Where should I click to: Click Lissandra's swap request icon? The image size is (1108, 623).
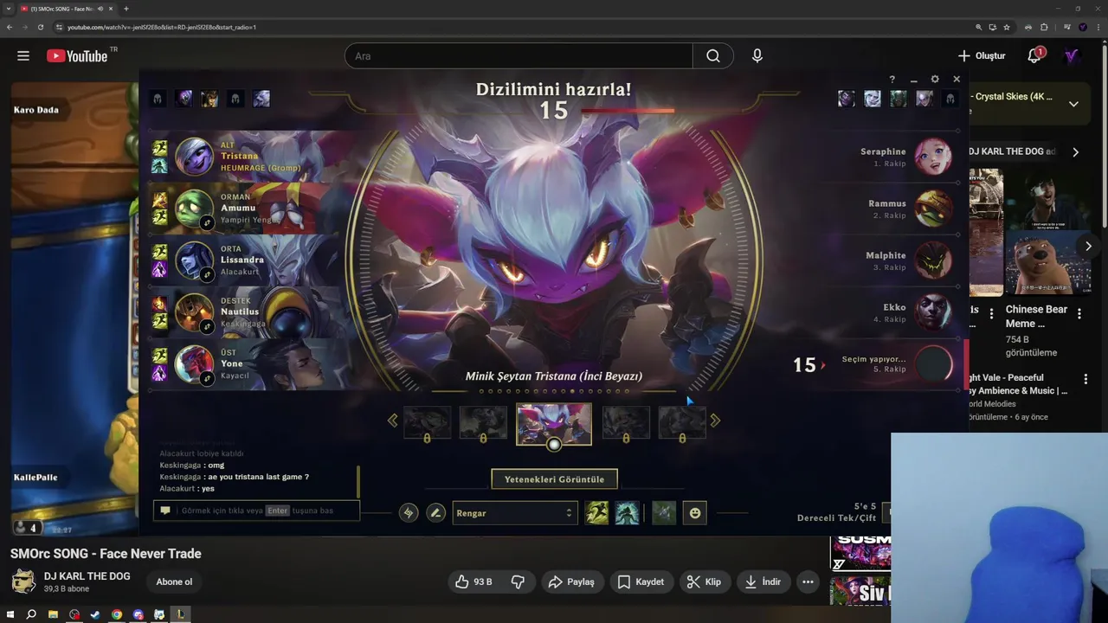click(207, 275)
